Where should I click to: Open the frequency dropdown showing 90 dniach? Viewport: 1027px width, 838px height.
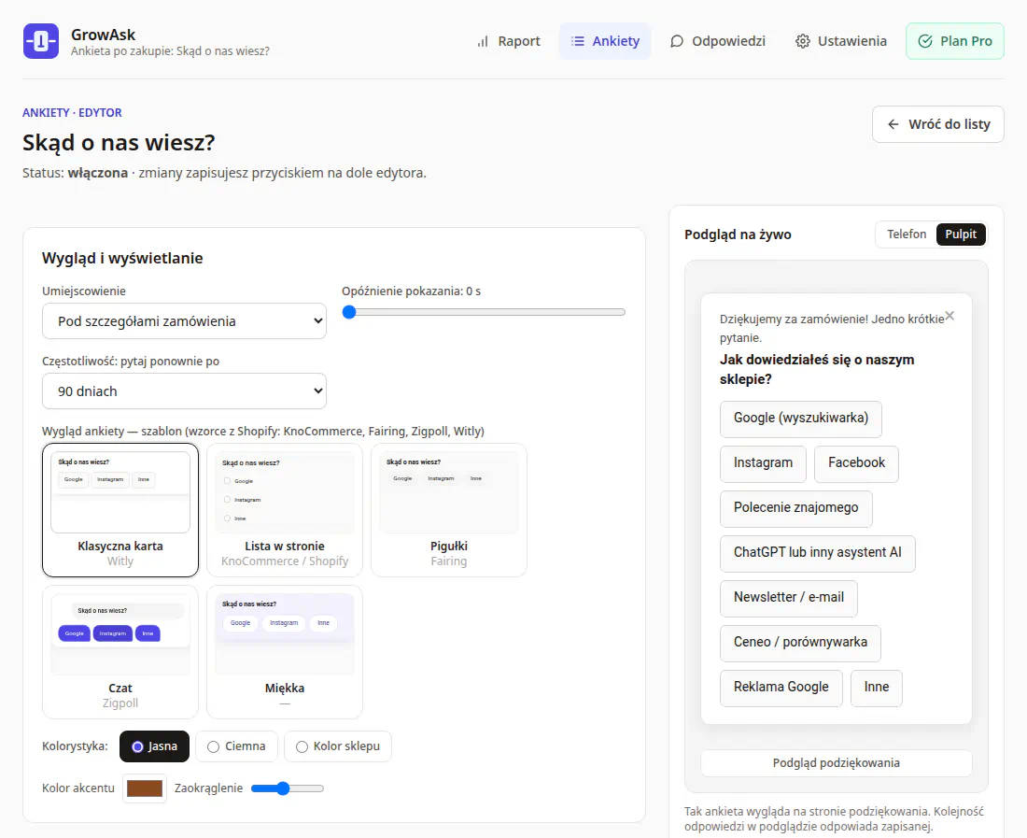[184, 391]
